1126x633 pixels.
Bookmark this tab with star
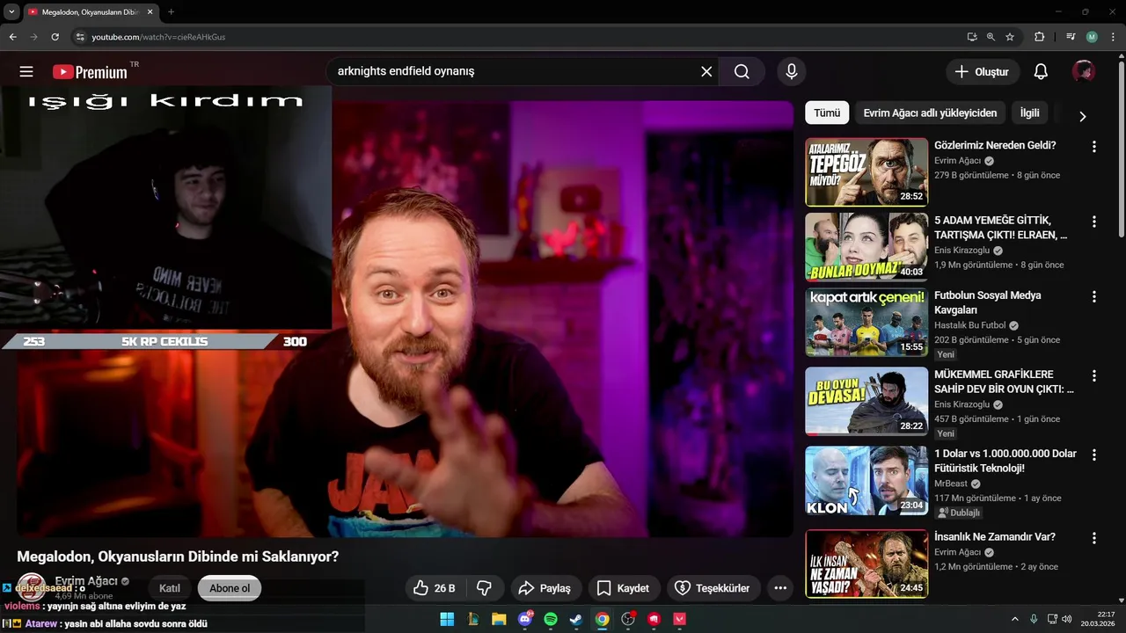coord(1010,37)
